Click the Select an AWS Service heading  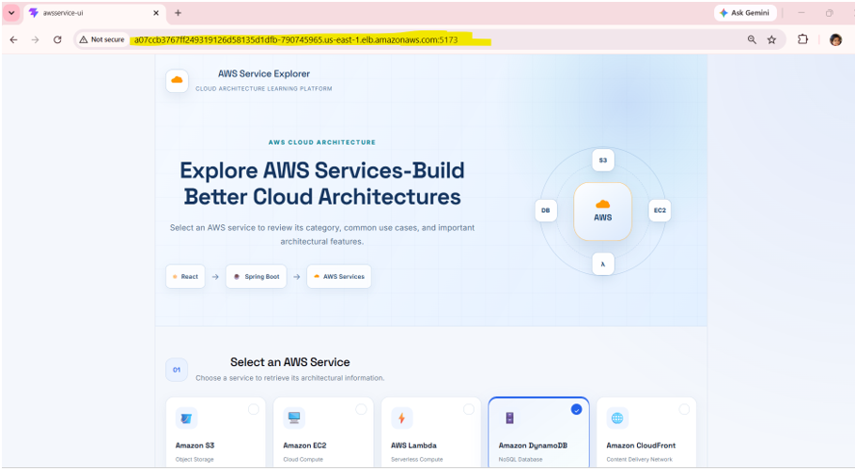coord(290,362)
